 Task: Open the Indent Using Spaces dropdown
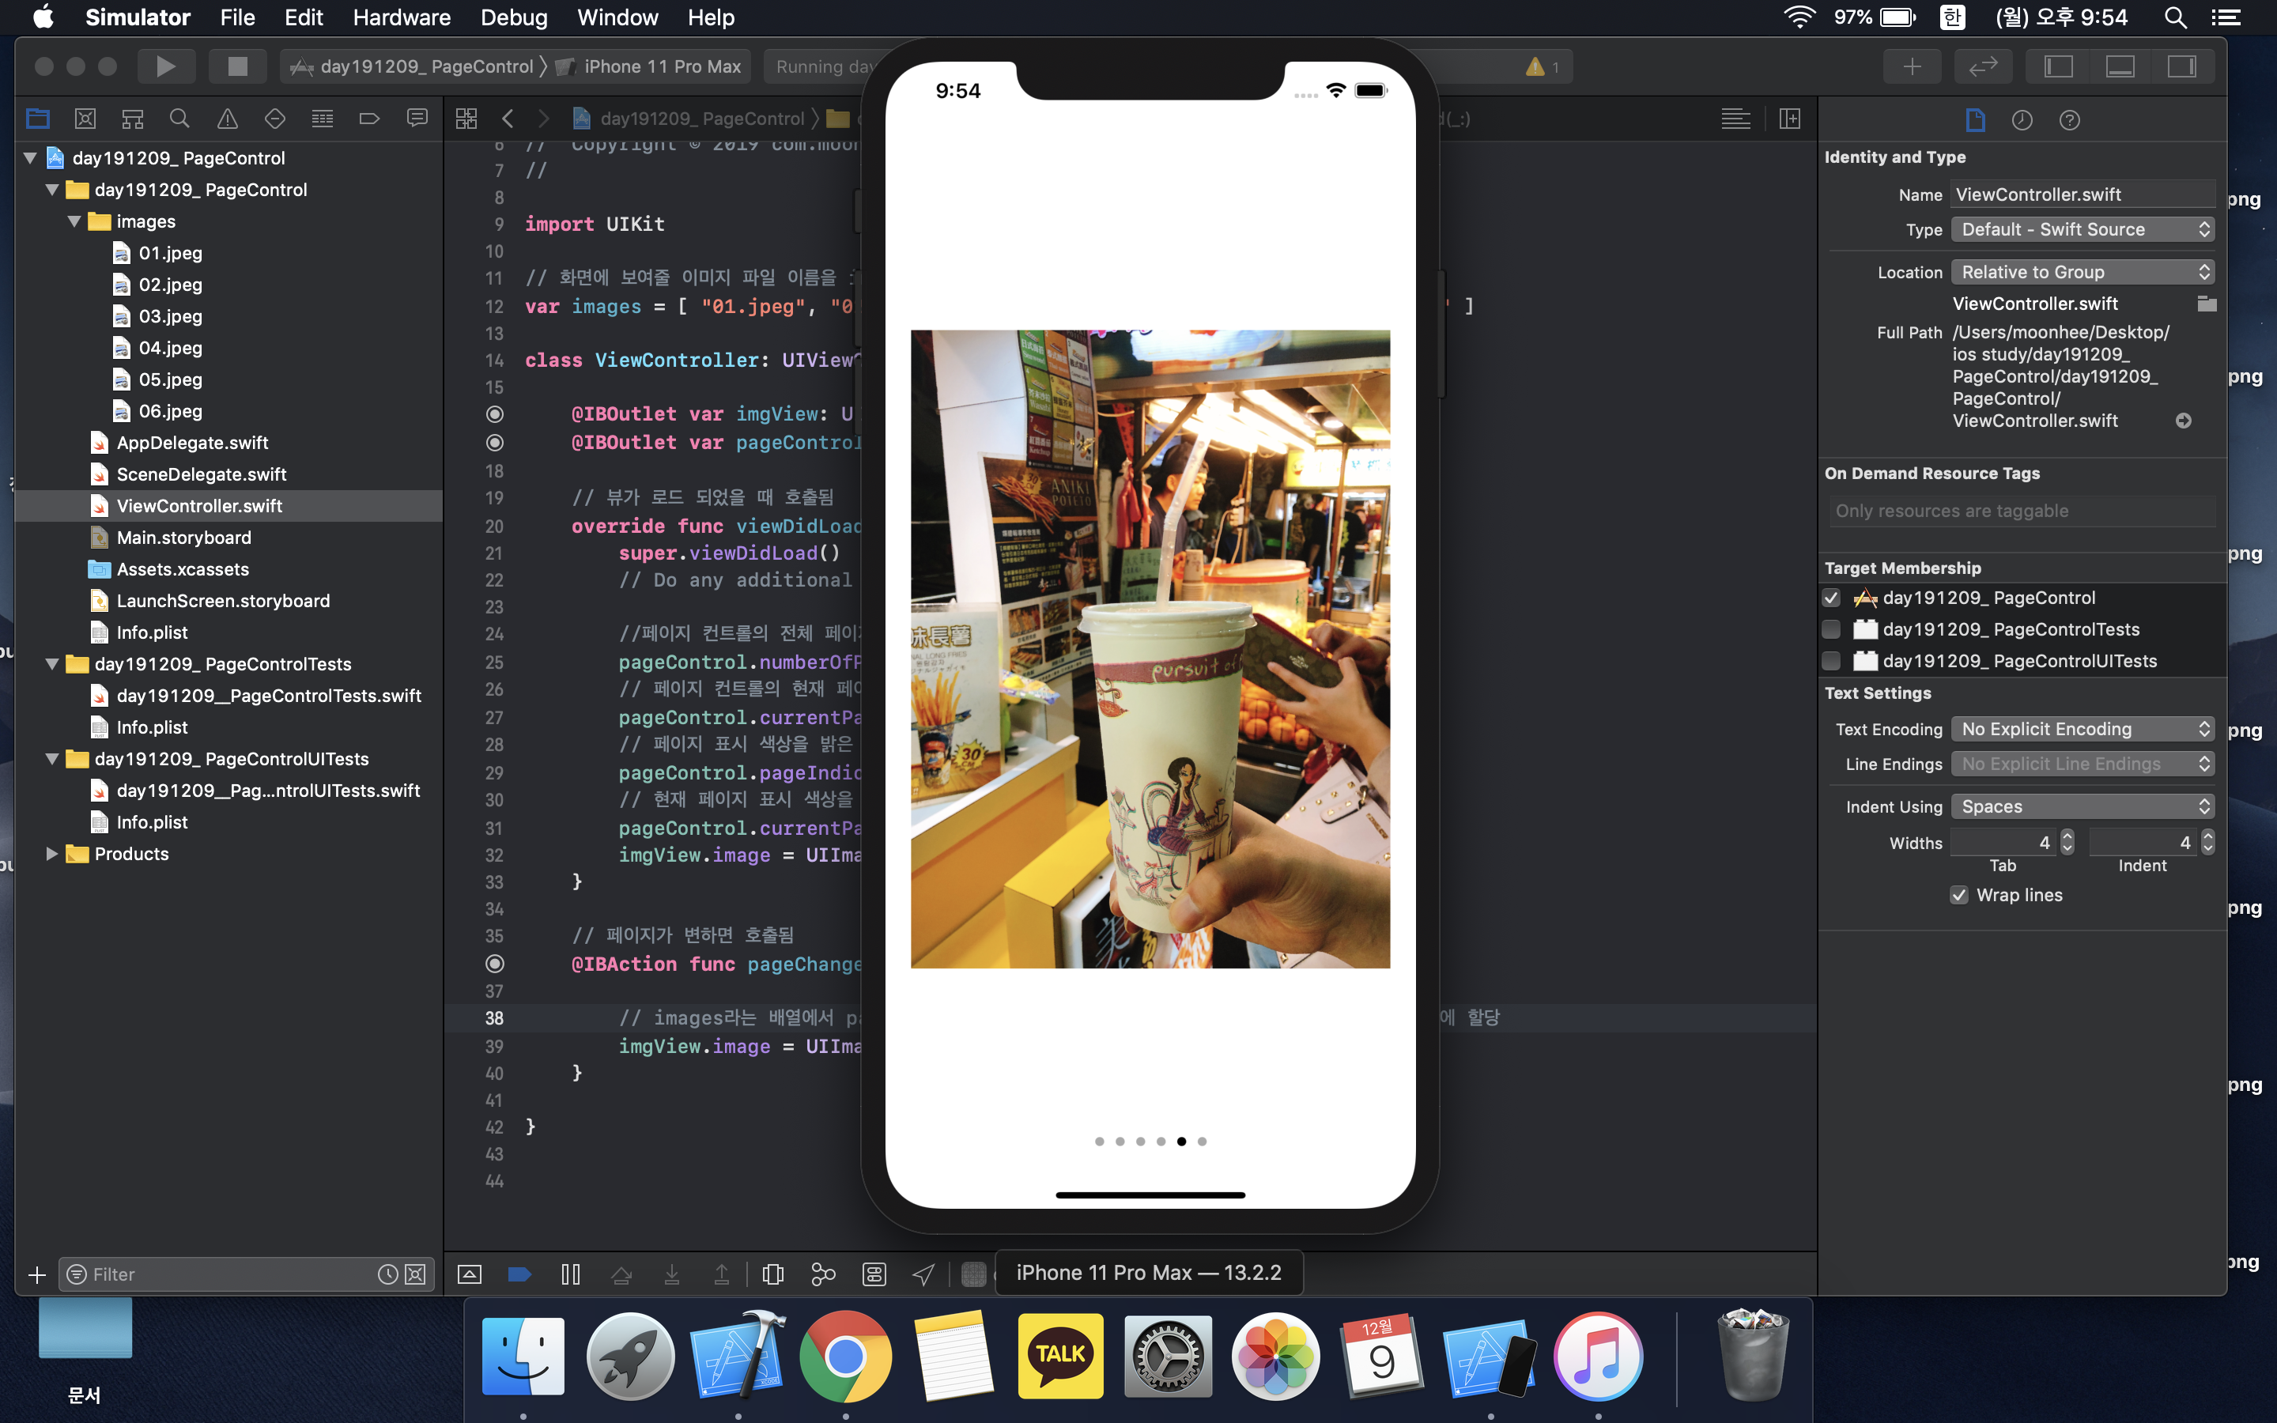(x=2081, y=806)
